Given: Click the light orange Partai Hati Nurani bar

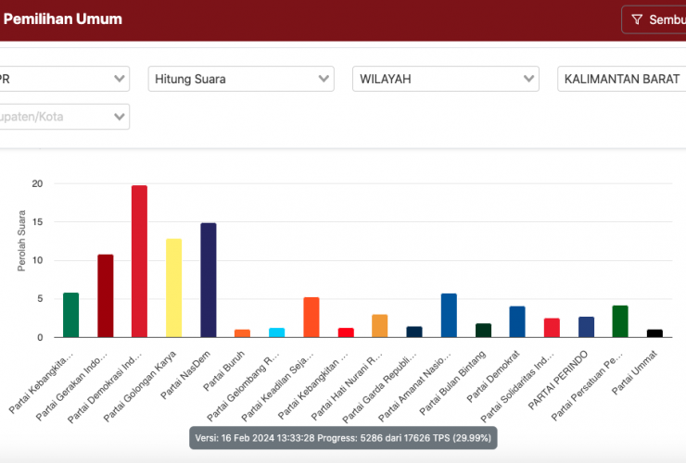Looking at the screenshot, I should pyautogui.click(x=380, y=326).
